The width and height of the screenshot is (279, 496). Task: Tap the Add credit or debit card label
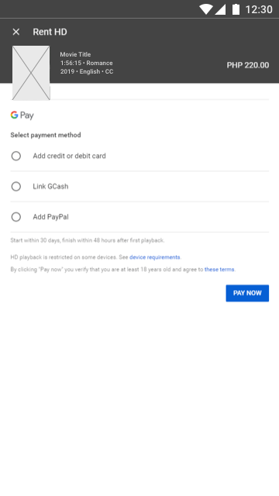coord(69,156)
